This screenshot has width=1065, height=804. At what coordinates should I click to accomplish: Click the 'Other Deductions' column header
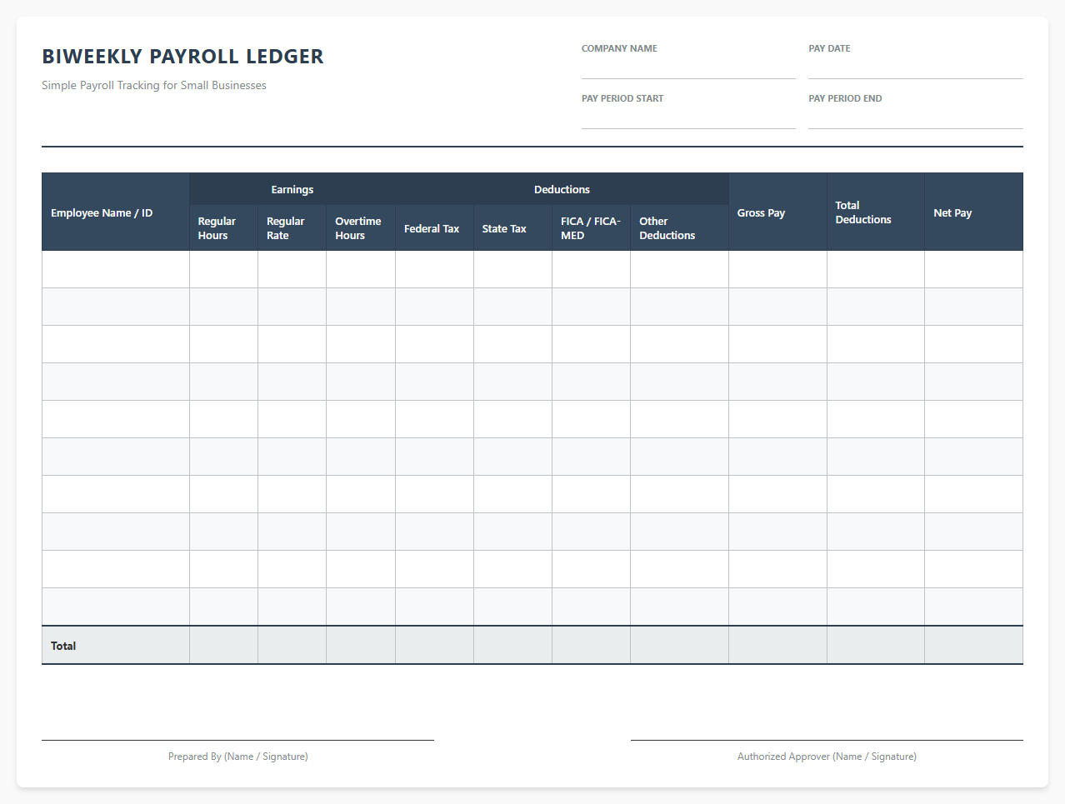point(679,228)
